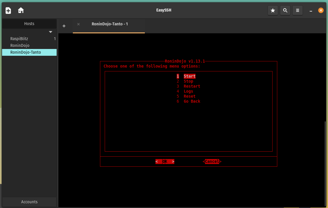Close the EasySSH window
Viewport: 328px width, 208px height.
[321, 10]
